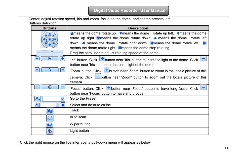The height and width of the screenshot is (160, 240).
Task: Click the up arrow on the PTZ direction pad
Action: 50,34
